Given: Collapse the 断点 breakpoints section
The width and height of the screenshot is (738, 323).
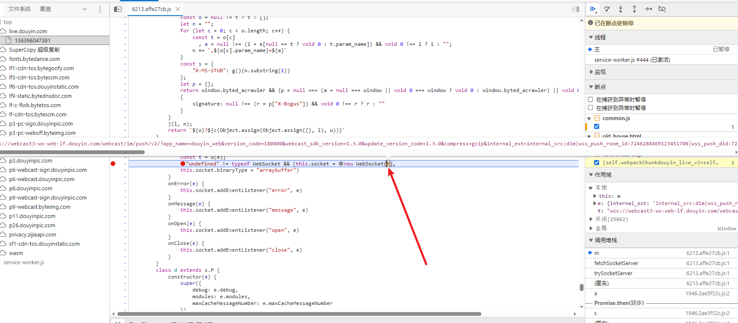Looking at the screenshot, I should coord(591,87).
